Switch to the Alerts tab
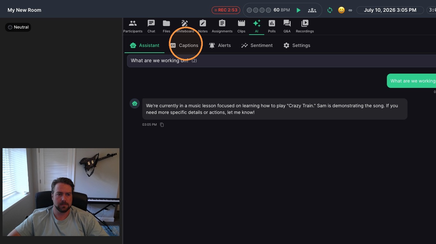Viewport: 436px width, 244px height. 220,45
